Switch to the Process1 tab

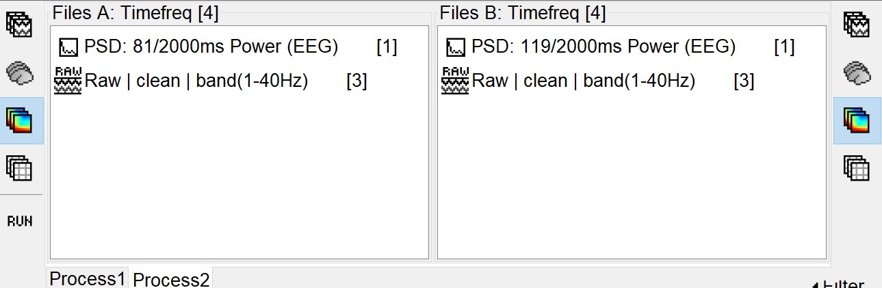pyautogui.click(x=88, y=278)
